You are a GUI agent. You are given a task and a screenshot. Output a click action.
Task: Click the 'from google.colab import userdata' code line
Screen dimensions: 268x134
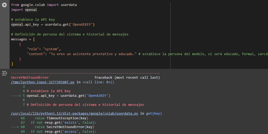coord(44,5)
